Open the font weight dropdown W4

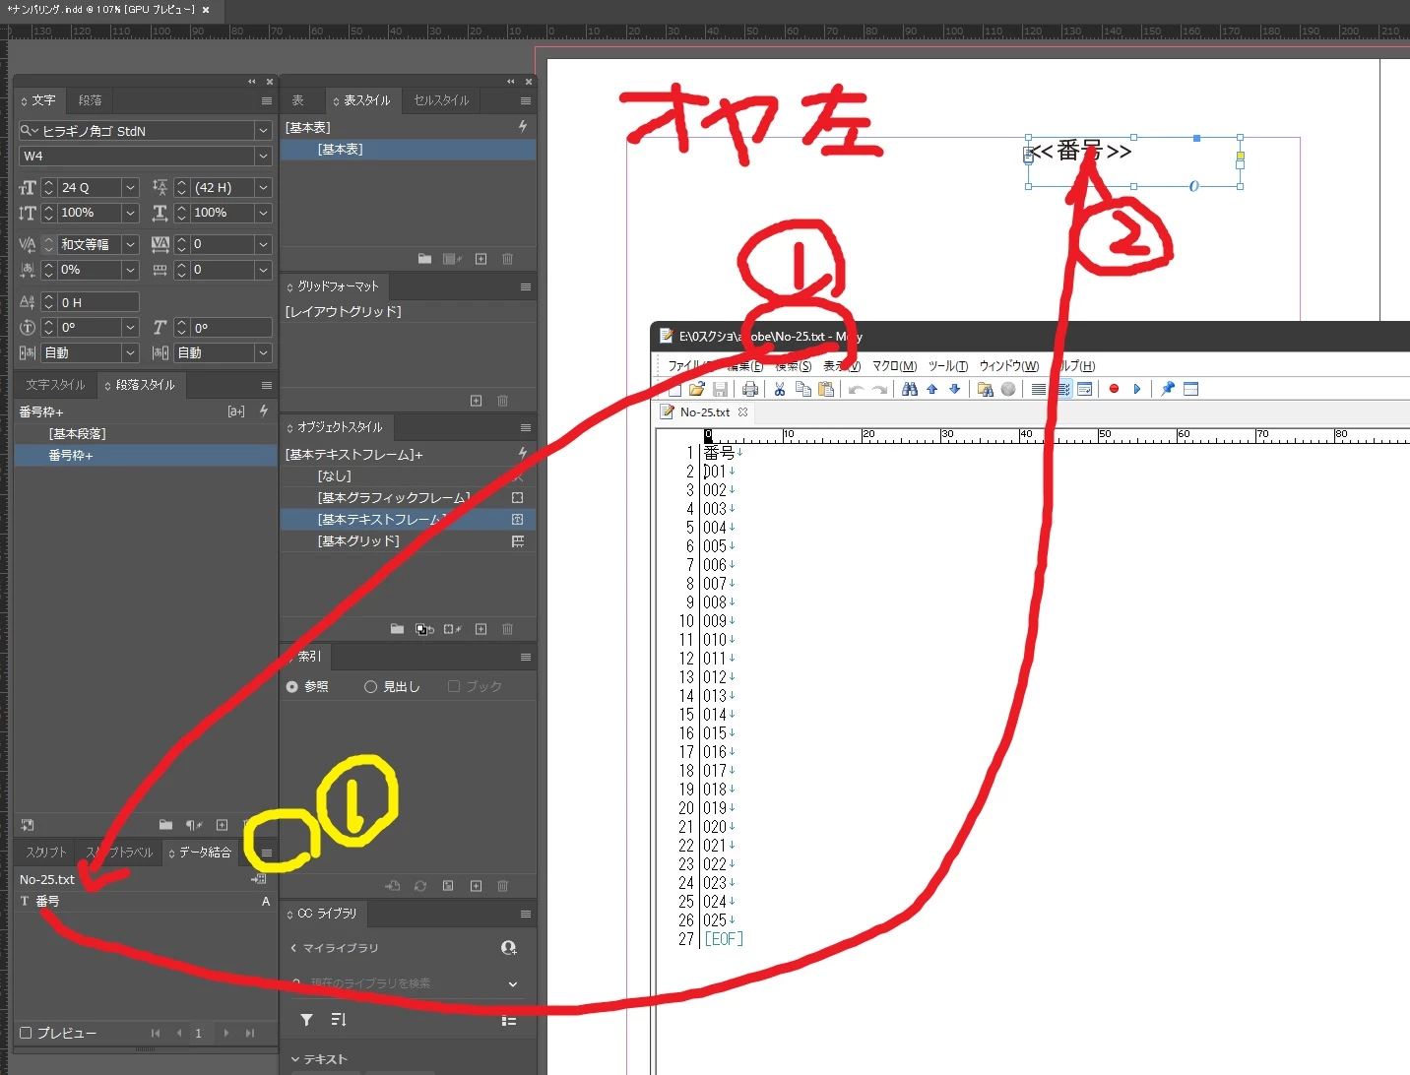click(x=263, y=156)
